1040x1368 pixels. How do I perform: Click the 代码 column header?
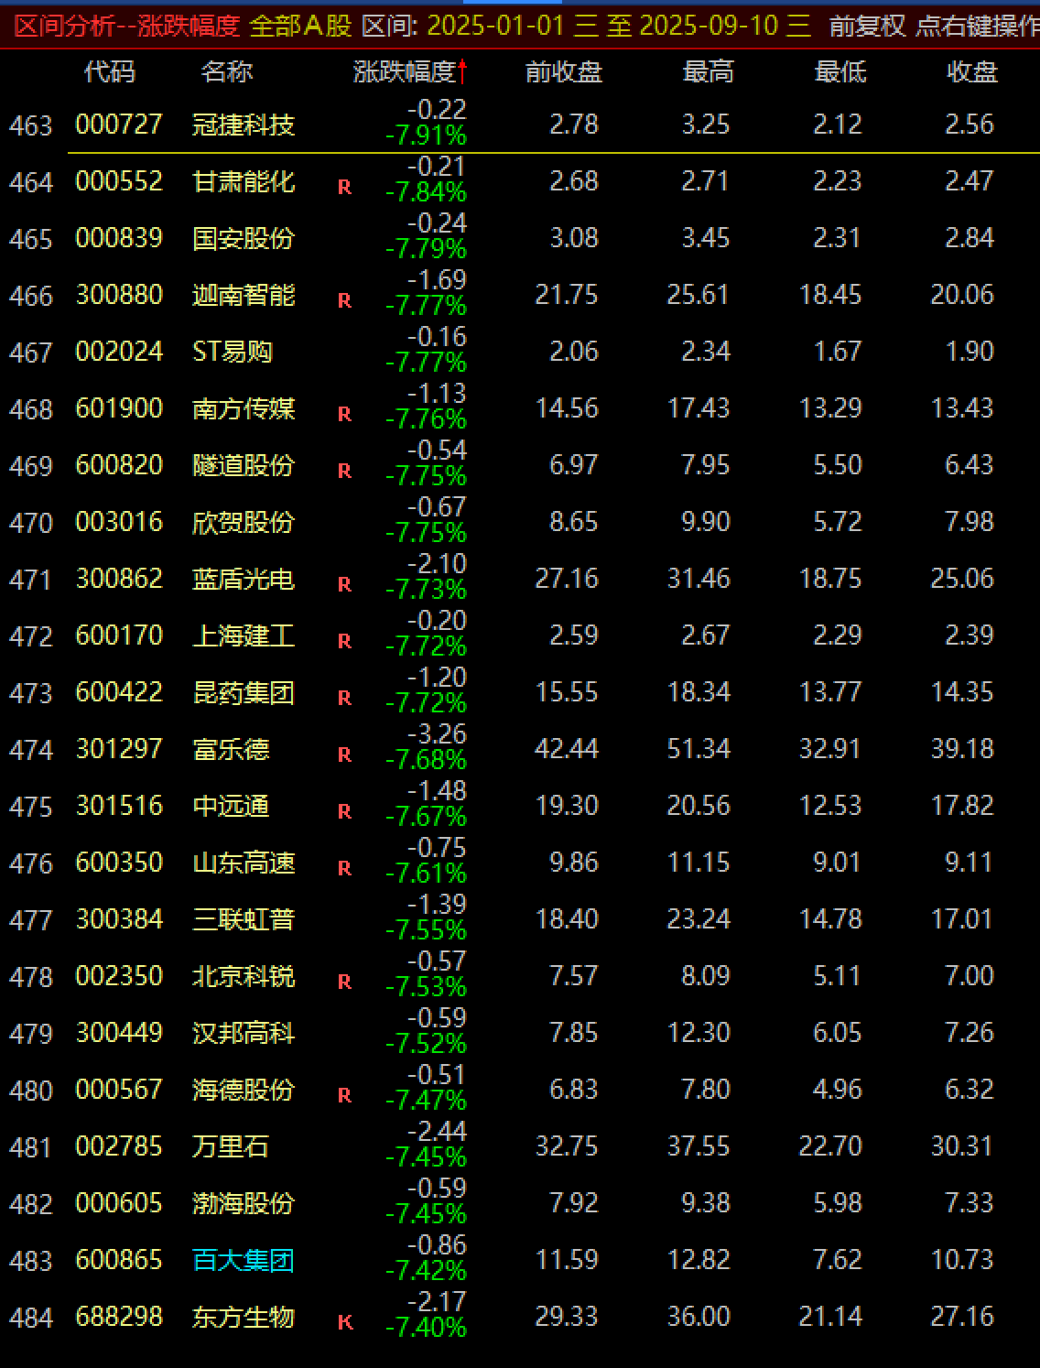coord(110,71)
